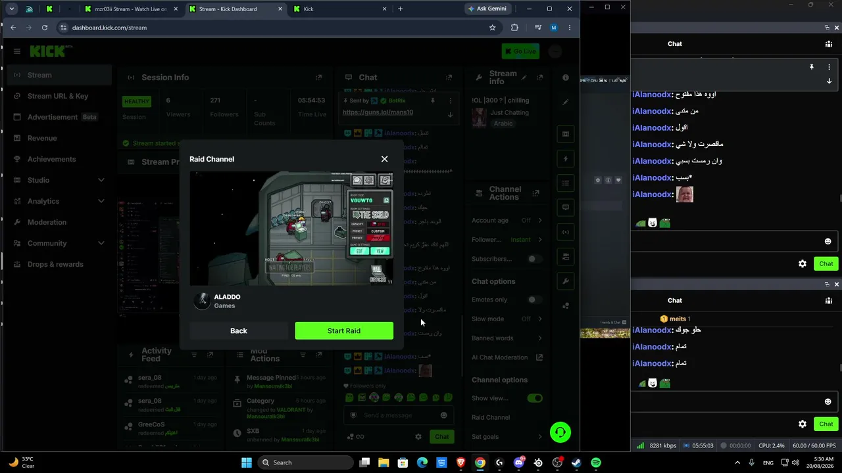Click the green headset support button
This screenshot has height=473, width=842.
click(560, 432)
